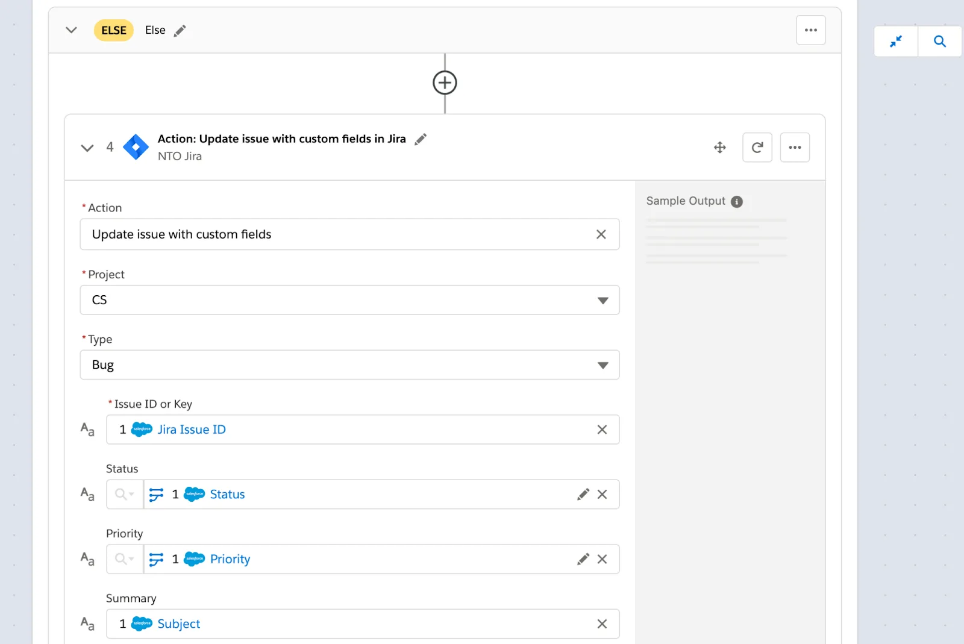Toggle text mode (Aa) for Issue ID or Key
Screen dimensions: 964x644
point(87,430)
